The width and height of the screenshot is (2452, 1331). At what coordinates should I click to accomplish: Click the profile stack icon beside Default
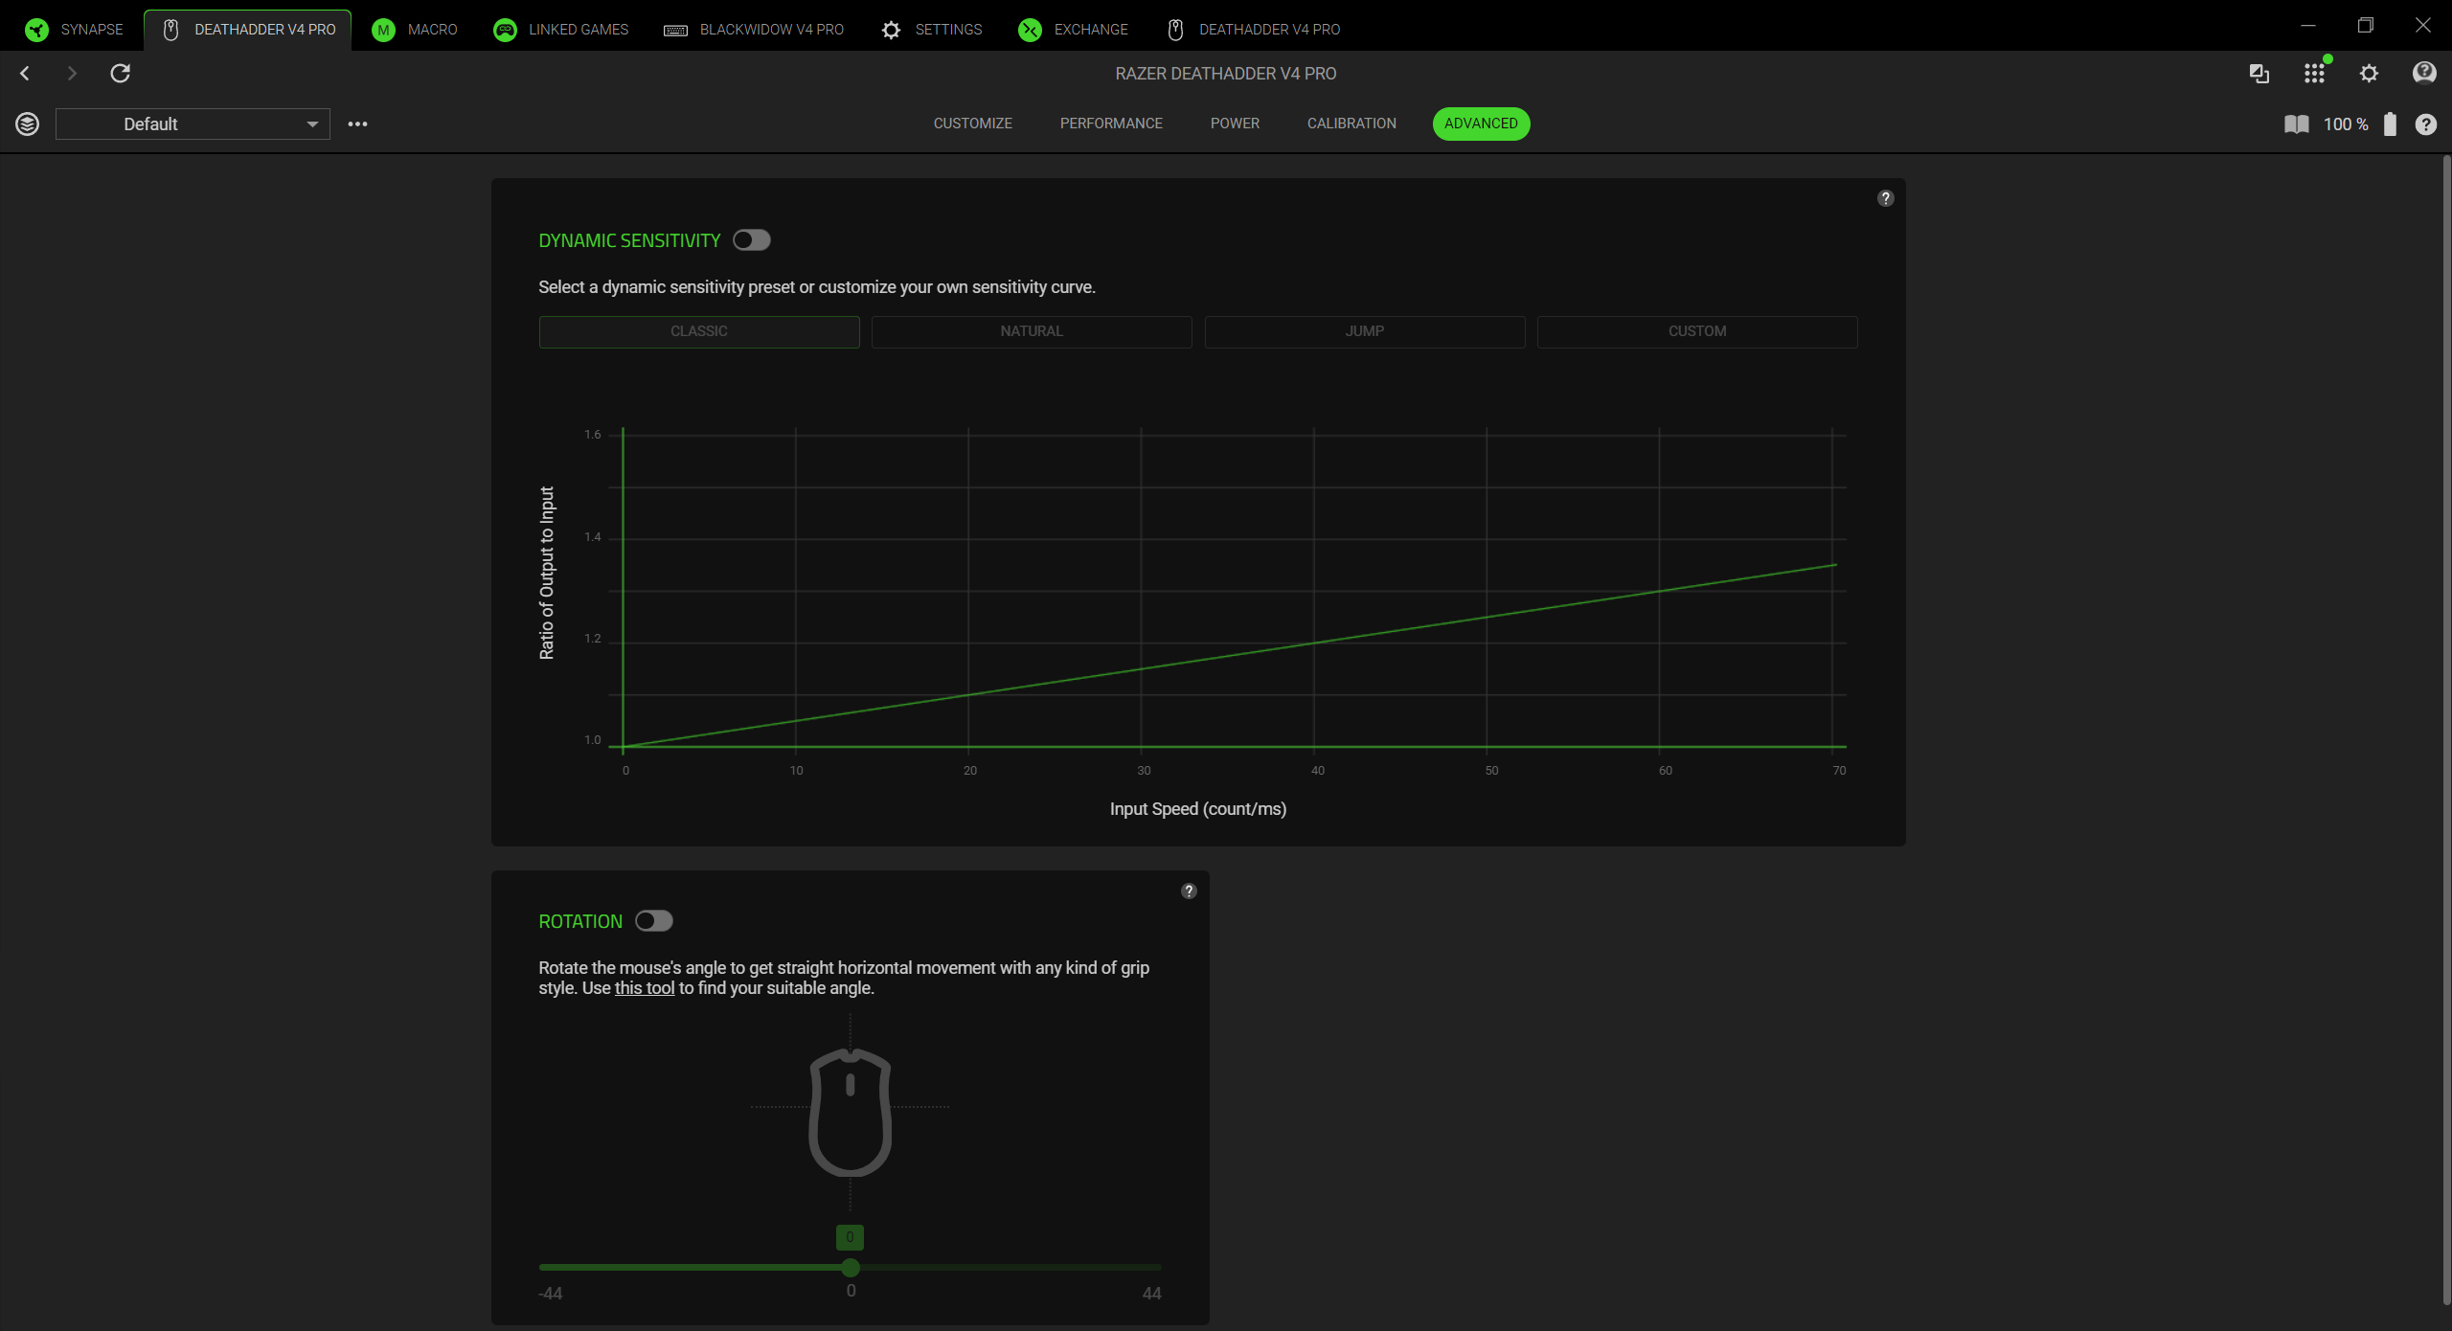[x=28, y=124]
